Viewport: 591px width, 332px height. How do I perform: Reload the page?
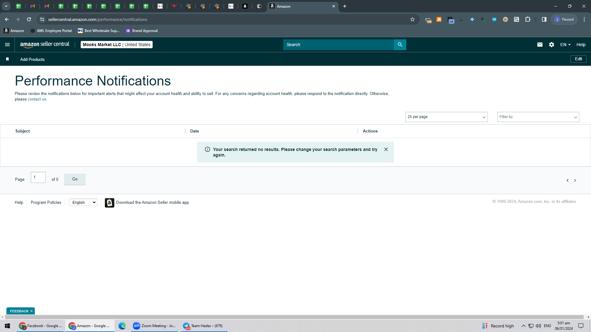coord(29,19)
